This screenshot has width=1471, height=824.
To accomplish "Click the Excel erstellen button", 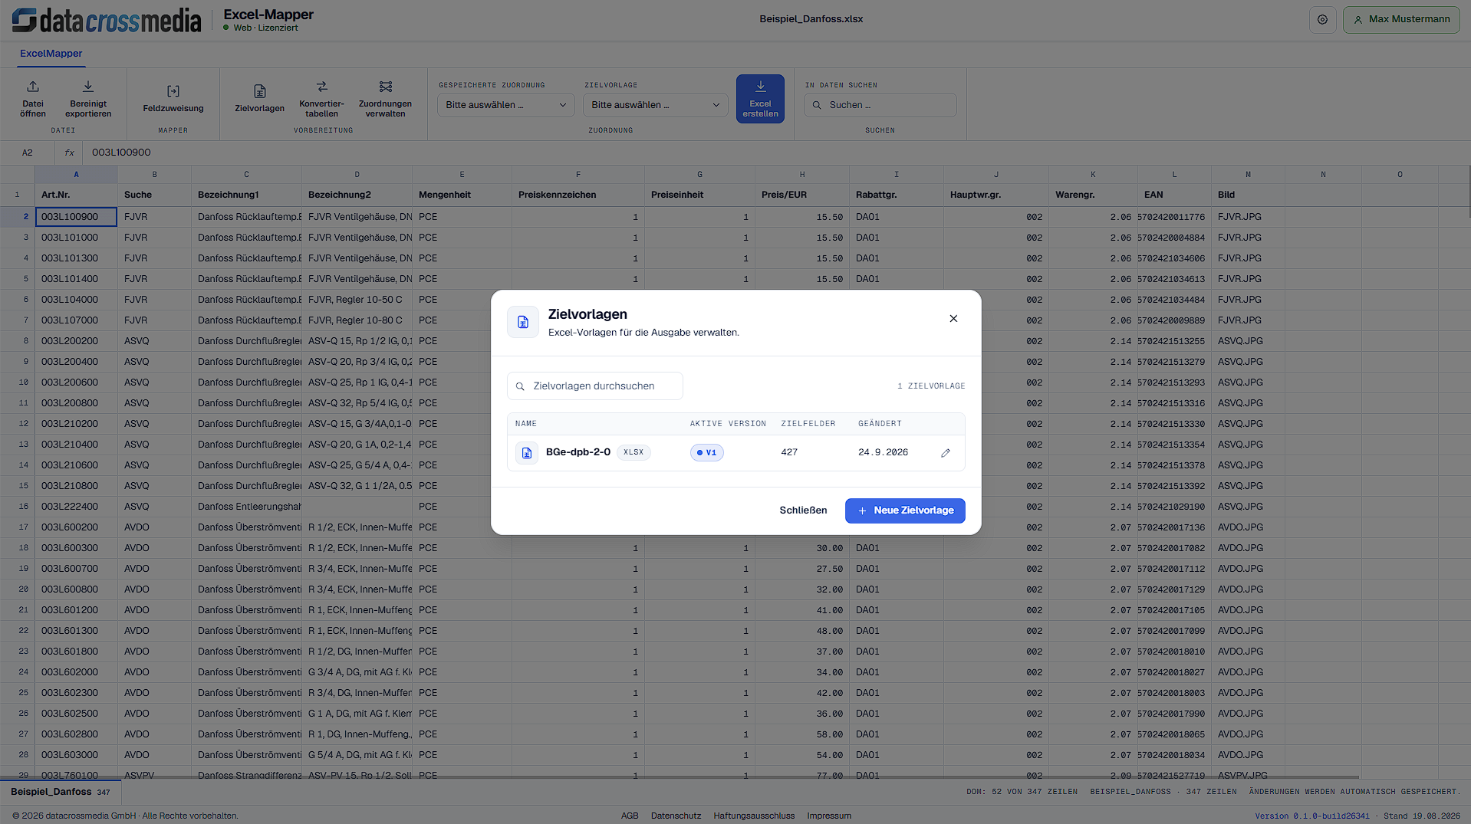I will 760,99.
